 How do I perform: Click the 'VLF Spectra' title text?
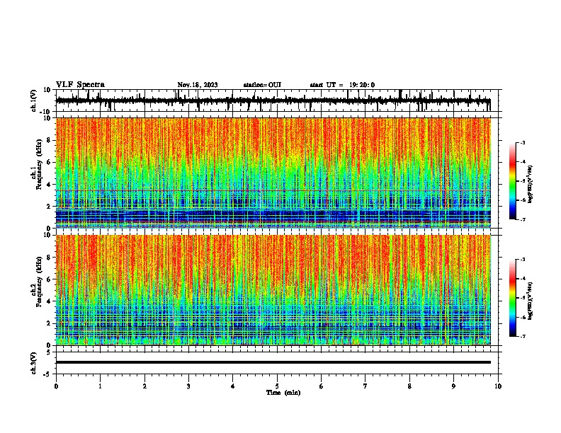point(80,85)
